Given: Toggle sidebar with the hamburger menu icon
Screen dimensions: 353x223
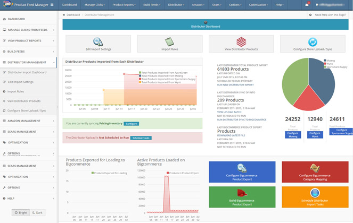Looking at the screenshot, I should tap(52, 4).
